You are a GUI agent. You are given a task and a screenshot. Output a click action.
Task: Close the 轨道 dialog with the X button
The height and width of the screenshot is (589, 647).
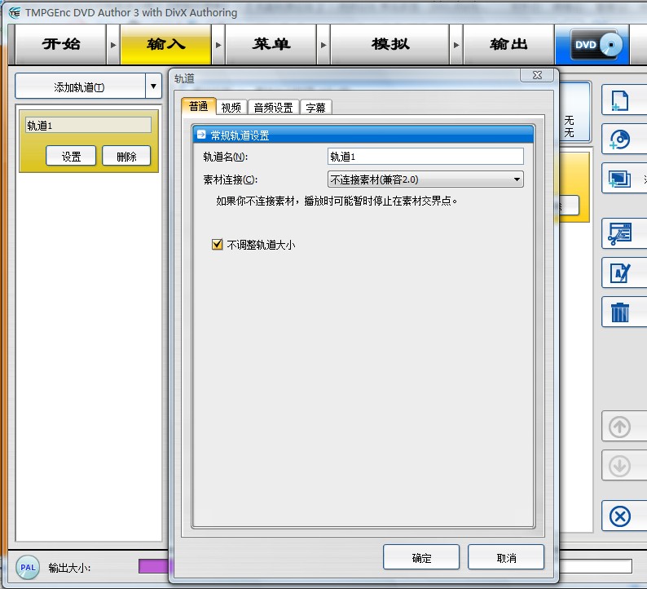(x=537, y=75)
